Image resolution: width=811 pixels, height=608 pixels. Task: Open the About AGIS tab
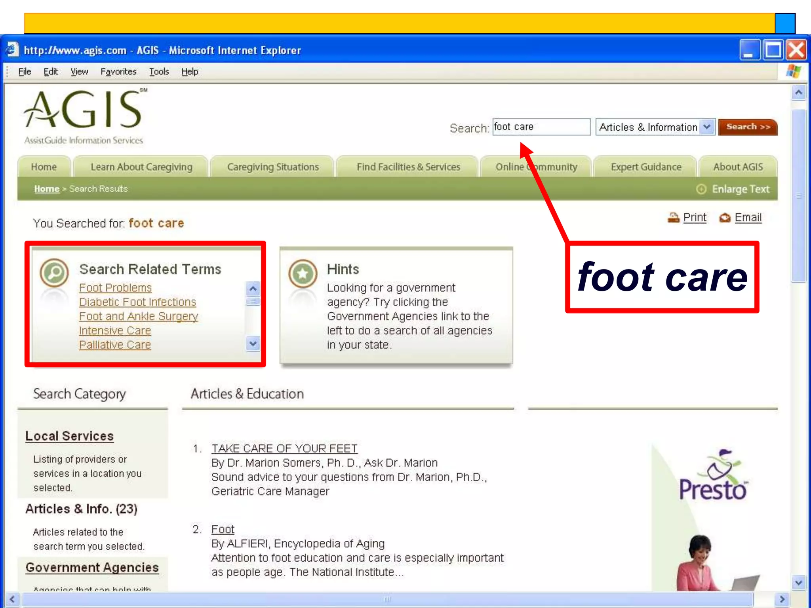tap(738, 167)
